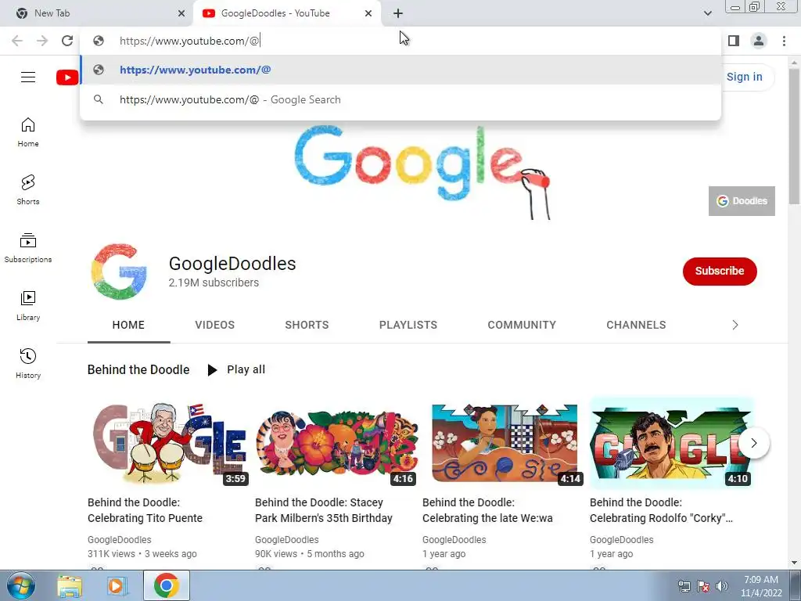Open the VIDEOS channel tab
The height and width of the screenshot is (601, 801).
click(x=214, y=325)
